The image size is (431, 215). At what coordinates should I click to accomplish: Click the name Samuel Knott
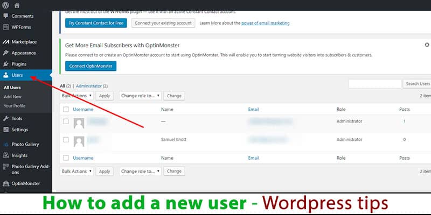173,140
